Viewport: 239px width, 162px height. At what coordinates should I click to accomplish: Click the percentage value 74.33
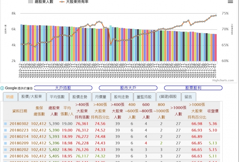click(x=100, y=150)
